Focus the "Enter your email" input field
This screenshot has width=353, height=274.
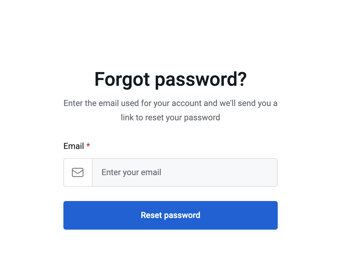pyautogui.click(x=185, y=172)
